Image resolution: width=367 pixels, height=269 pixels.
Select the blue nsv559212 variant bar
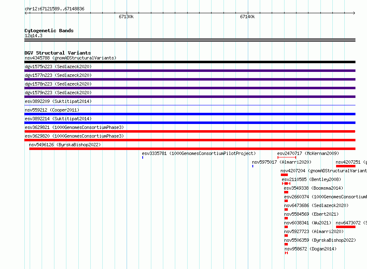click(190, 114)
